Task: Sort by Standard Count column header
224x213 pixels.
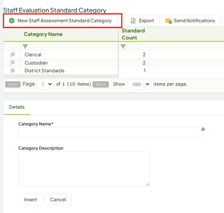Action: (133, 34)
